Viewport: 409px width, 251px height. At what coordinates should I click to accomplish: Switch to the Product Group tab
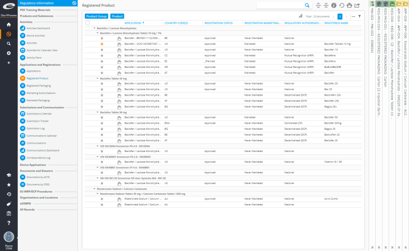click(x=96, y=16)
